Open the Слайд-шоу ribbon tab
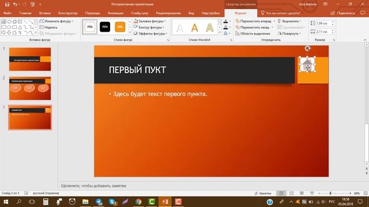This screenshot has height=207, width=369. coord(140,13)
